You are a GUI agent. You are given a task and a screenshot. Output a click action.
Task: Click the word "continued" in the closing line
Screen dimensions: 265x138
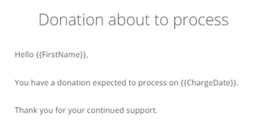[106, 110]
